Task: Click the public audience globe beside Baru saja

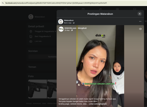Action: pos(73,23)
